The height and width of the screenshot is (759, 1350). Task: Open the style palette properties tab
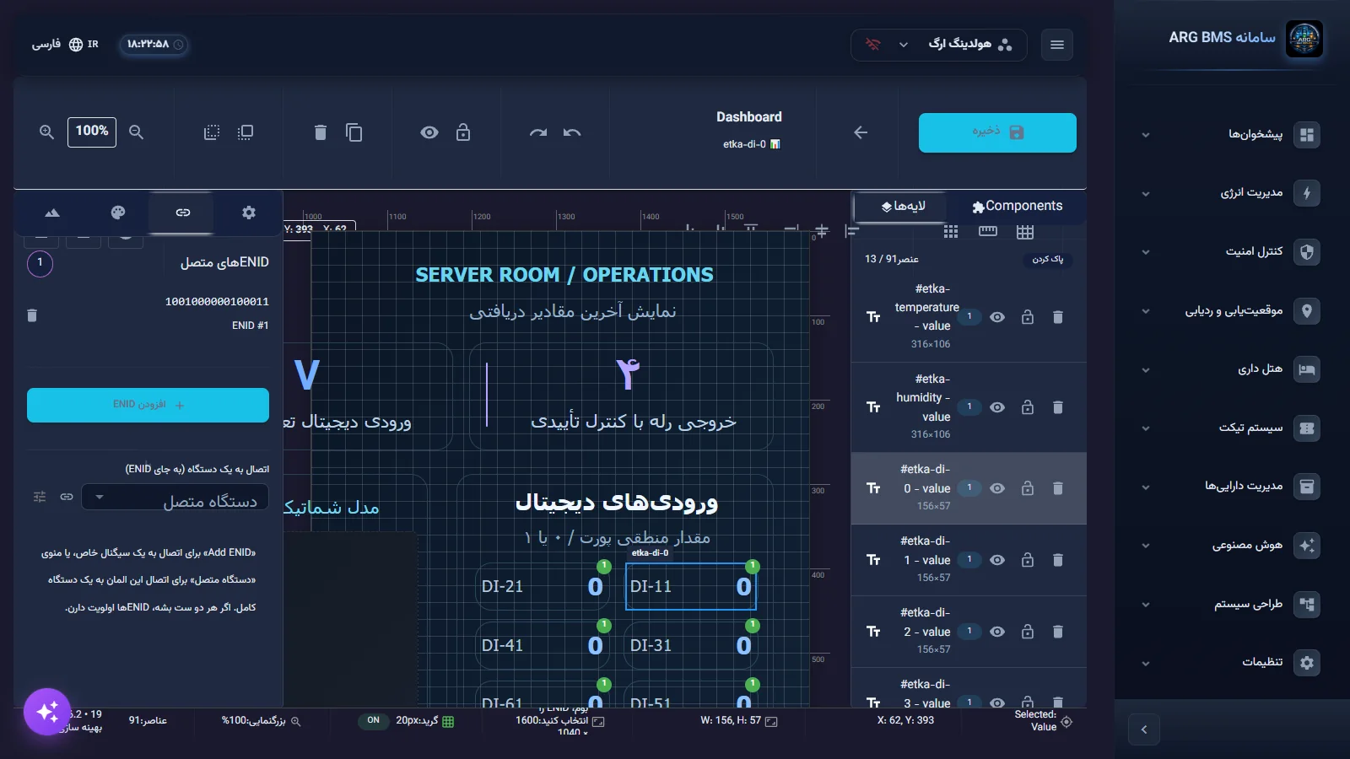point(118,213)
